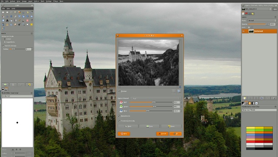Click the Green channel slider handle

155,107
